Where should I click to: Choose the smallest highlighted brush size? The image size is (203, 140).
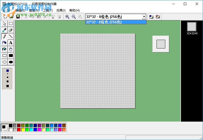click(7, 71)
